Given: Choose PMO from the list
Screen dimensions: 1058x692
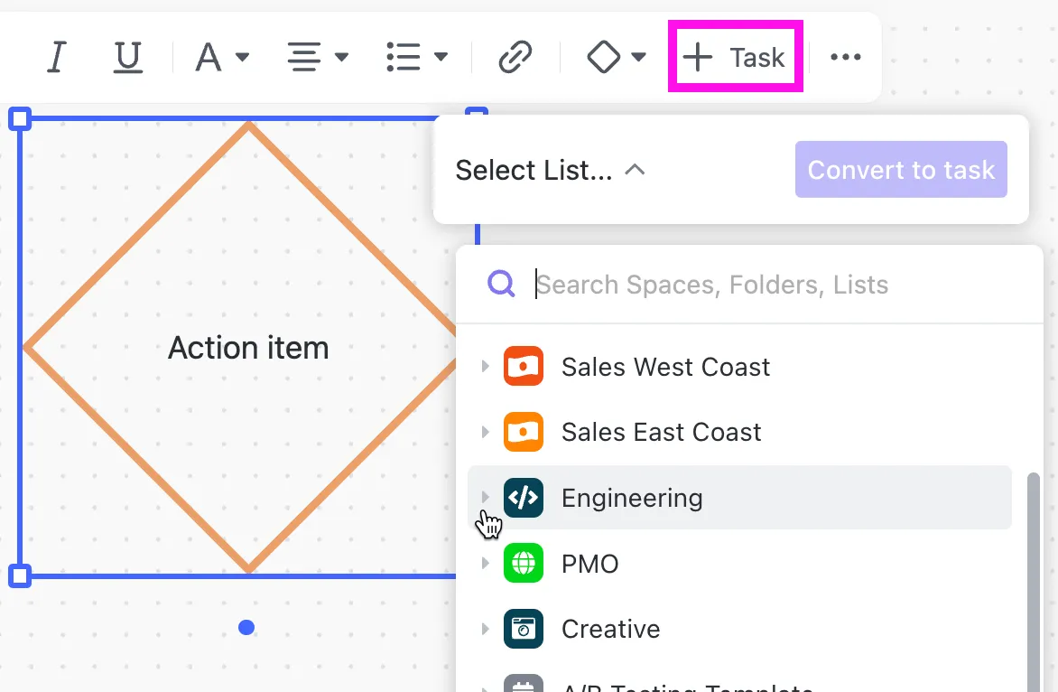Looking at the screenshot, I should pos(589,564).
